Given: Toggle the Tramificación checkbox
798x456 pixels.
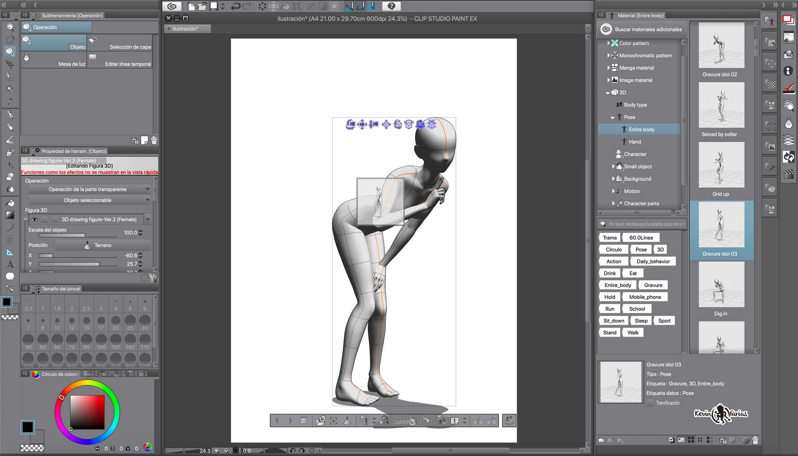Looking at the screenshot, I should 650,403.
